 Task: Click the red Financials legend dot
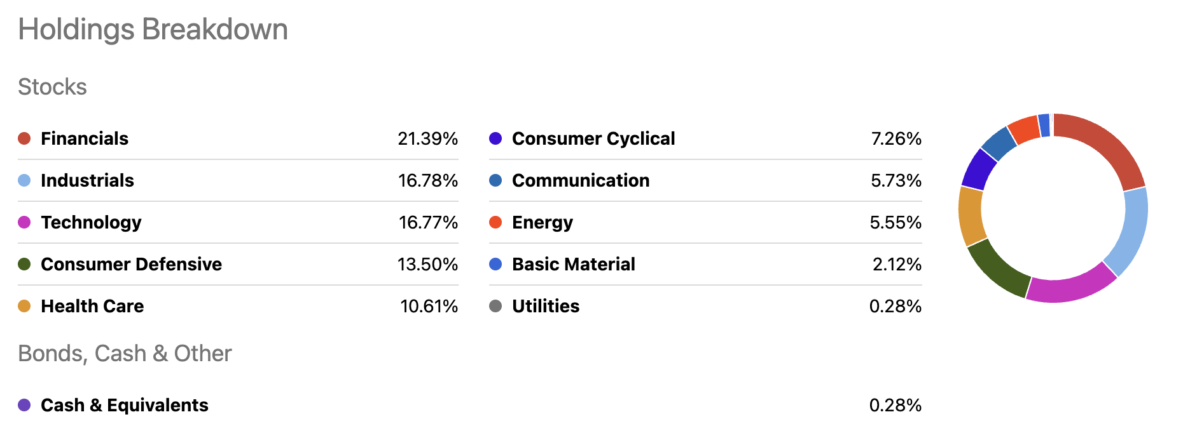24,138
